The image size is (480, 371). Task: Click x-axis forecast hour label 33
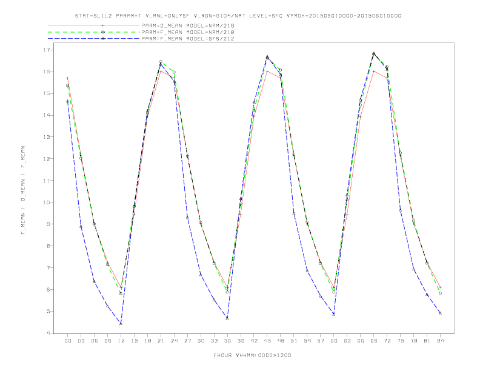point(214,341)
